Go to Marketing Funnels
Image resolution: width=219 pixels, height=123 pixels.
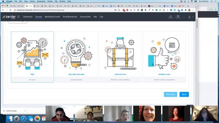coord(52,17)
